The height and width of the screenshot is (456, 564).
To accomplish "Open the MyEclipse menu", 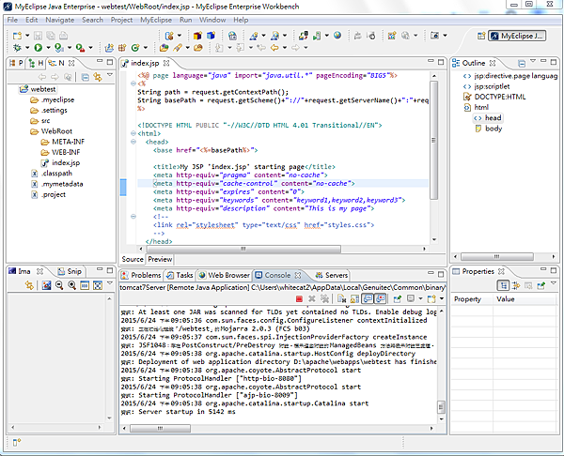I will tap(156, 20).
